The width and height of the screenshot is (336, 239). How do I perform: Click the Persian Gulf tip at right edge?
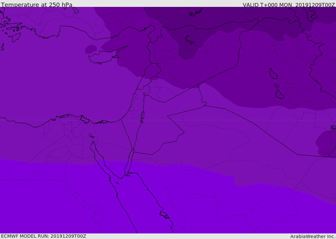(x=333, y=127)
